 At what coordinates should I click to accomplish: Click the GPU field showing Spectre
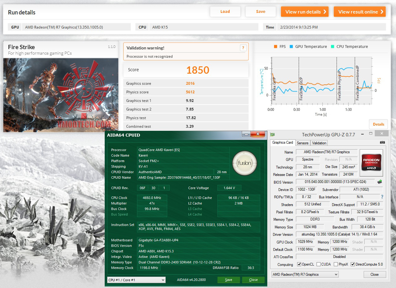tap(308, 159)
